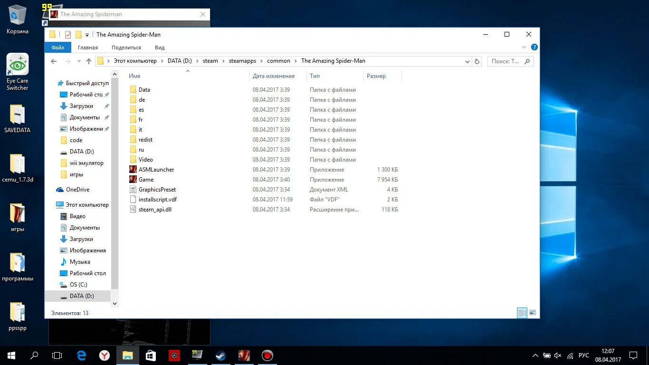Select the steam_api.dll file

coord(155,210)
